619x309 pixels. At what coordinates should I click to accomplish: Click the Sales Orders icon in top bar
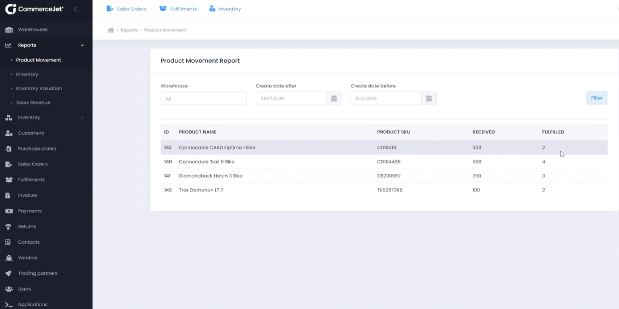point(110,9)
